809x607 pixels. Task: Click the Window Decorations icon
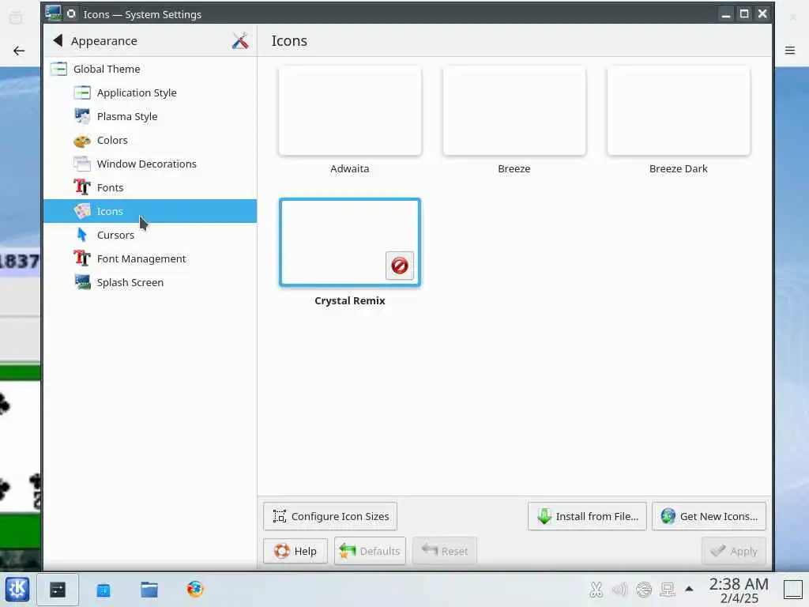click(82, 164)
